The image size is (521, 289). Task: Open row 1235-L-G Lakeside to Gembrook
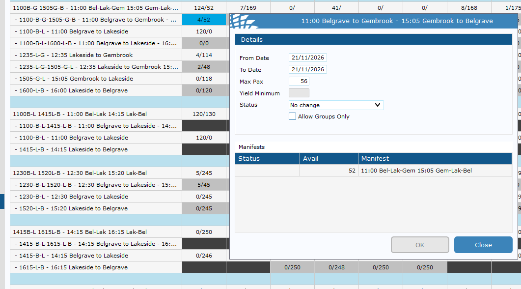[96, 55]
